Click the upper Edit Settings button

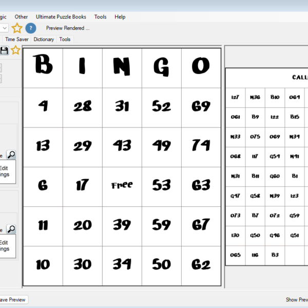5,171
